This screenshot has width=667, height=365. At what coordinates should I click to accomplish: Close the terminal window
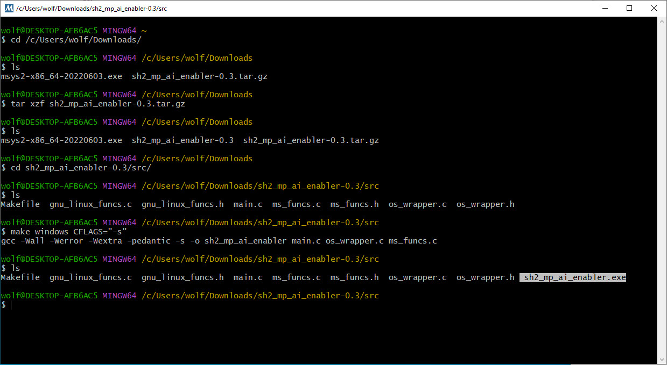654,8
